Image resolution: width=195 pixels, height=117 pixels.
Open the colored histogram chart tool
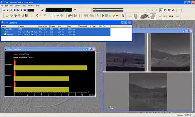[174, 10]
